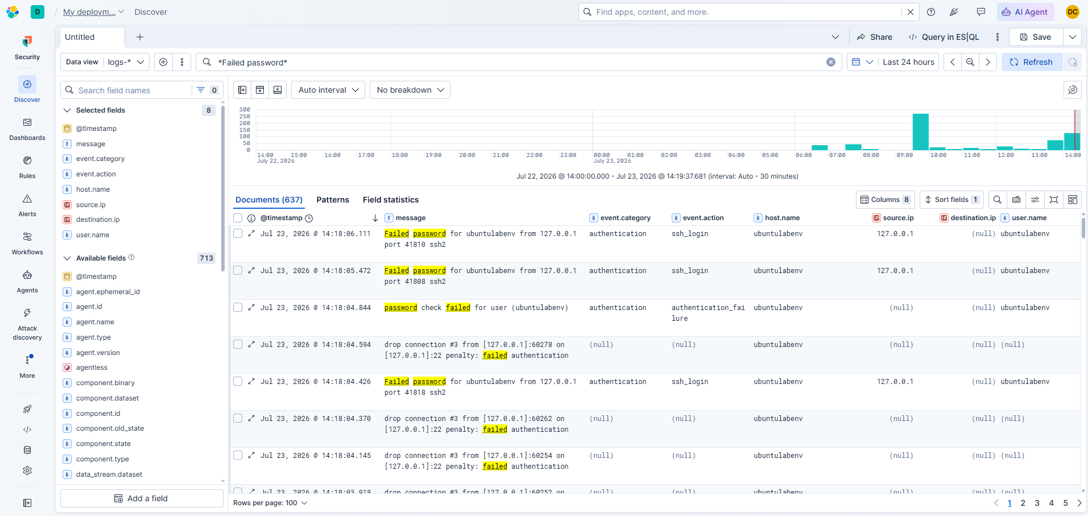Add a new Discover tab
The width and height of the screenshot is (1088, 516).
click(140, 37)
